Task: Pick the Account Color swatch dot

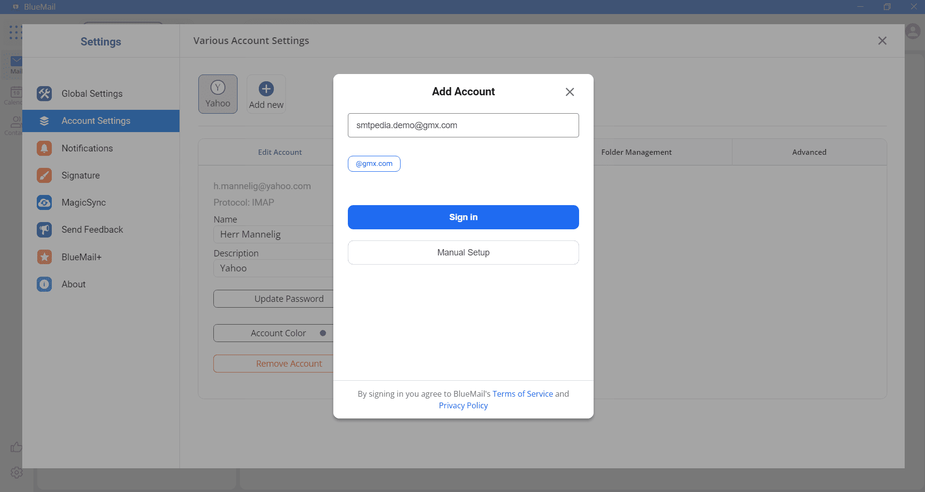Action: 323,333
